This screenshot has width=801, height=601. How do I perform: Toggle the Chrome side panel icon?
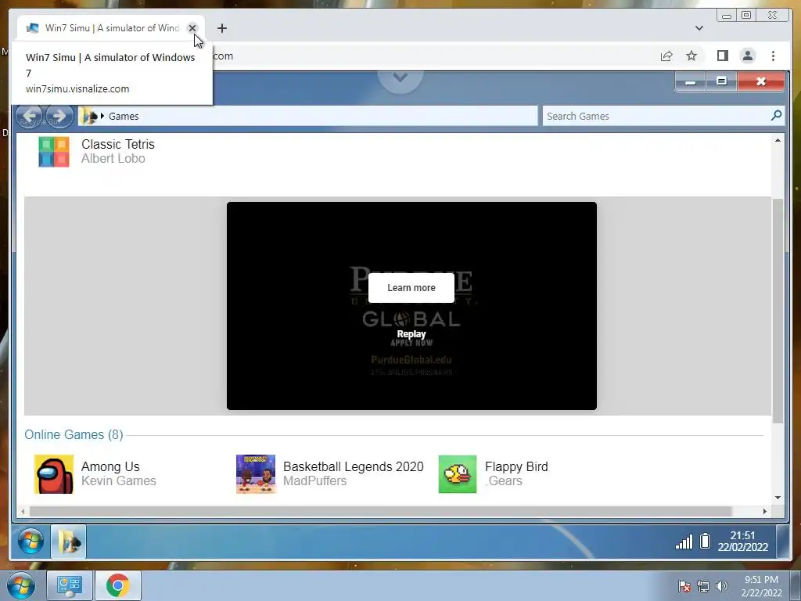[722, 56]
